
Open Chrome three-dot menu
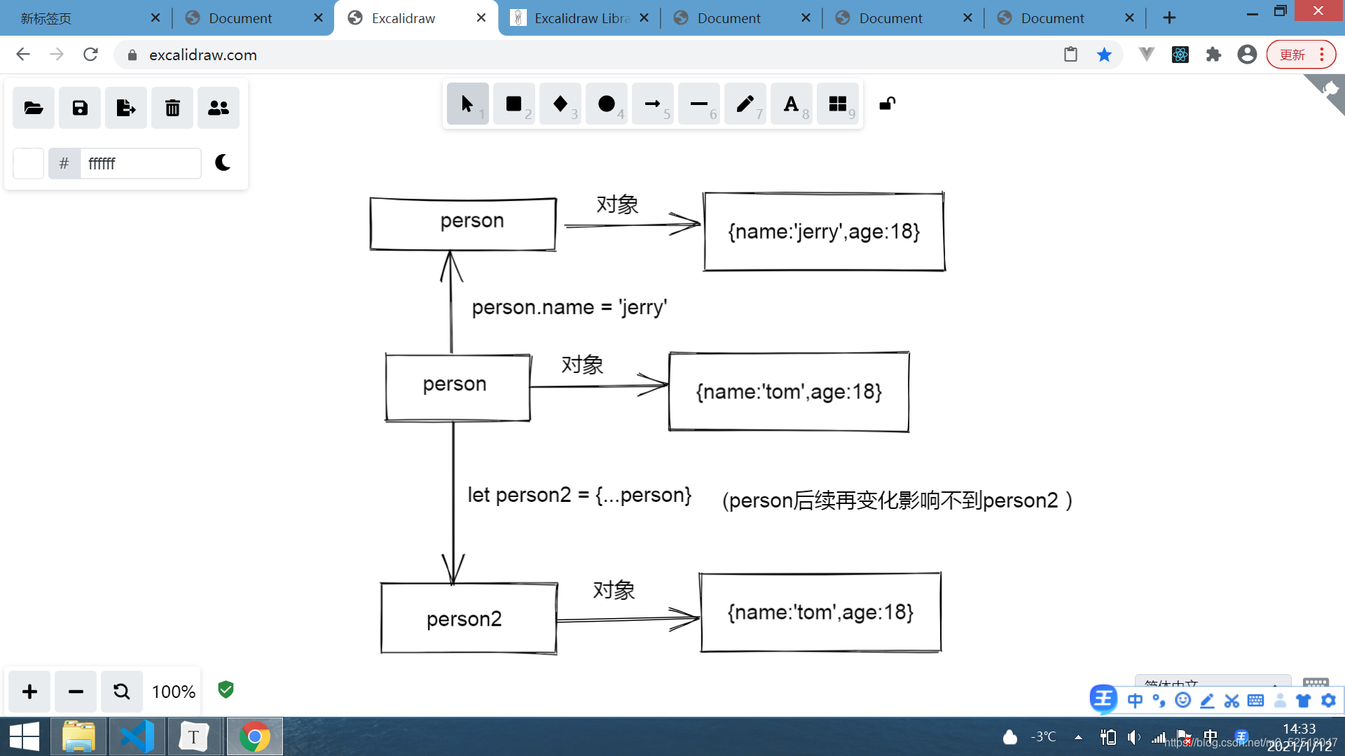(1322, 55)
